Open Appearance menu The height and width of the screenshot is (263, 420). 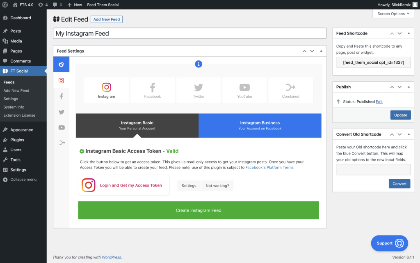point(23,129)
